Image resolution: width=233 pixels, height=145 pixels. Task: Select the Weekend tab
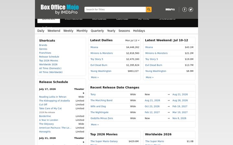[54, 31]
